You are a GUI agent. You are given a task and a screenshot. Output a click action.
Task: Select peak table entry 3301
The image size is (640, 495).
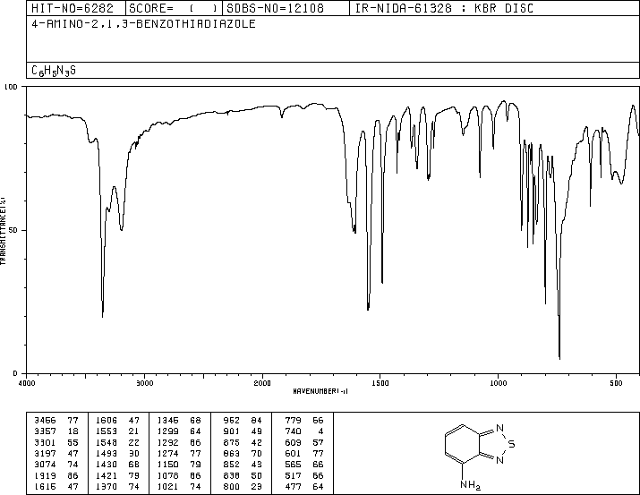pyautogui.click(x=56, y=442)
